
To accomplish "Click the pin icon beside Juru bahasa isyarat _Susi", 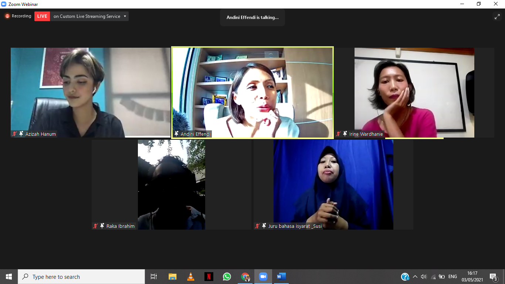I will [x=264, y=226].
